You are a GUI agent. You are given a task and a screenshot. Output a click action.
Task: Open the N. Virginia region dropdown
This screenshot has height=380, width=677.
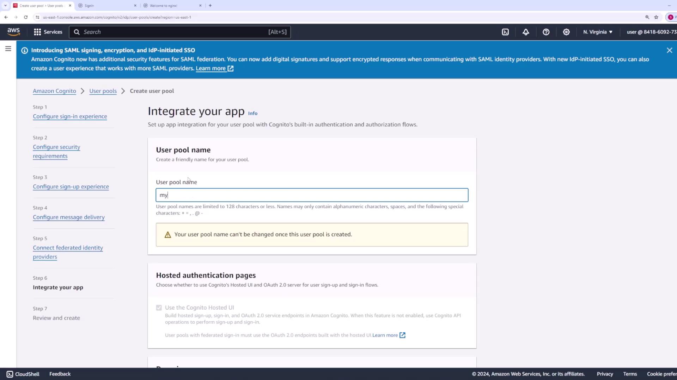[598, 32]
